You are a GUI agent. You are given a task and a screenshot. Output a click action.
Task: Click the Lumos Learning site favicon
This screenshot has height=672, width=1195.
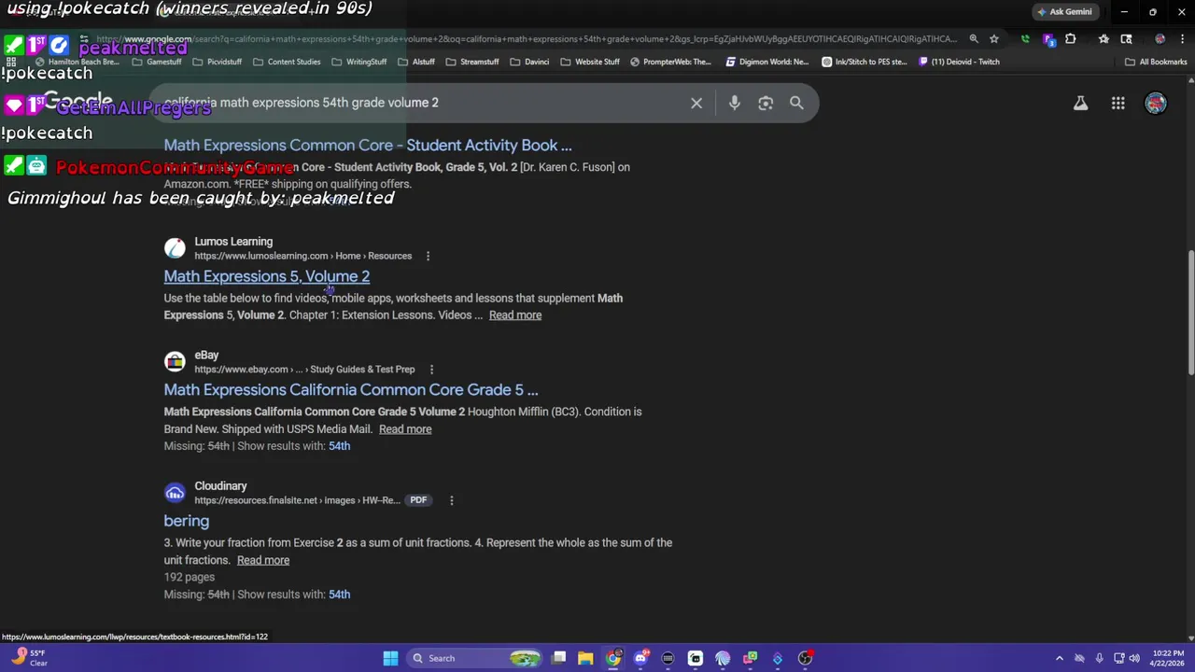(175, 248)
